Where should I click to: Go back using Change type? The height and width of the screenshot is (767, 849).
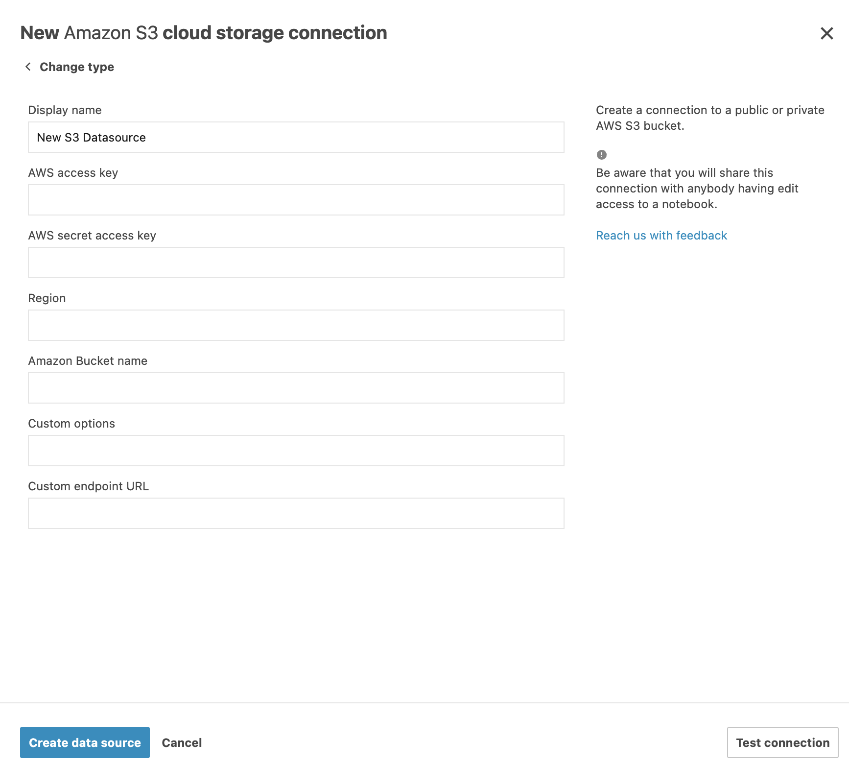pyautogui.click(x=76, y=67)
